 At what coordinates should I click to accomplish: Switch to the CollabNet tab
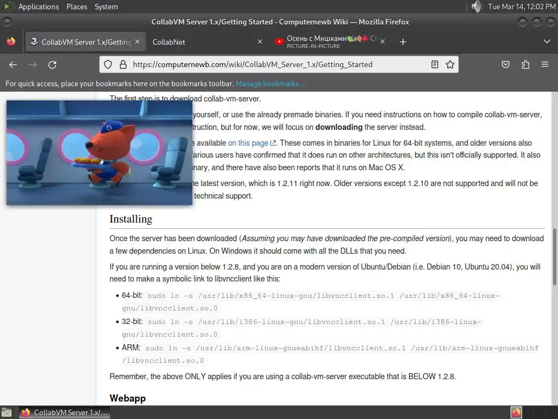tap(208, 41)
